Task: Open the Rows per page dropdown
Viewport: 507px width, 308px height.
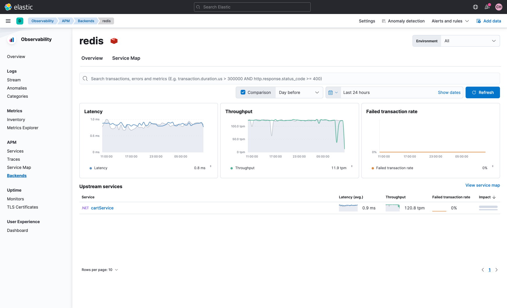Action: [100, 269]
